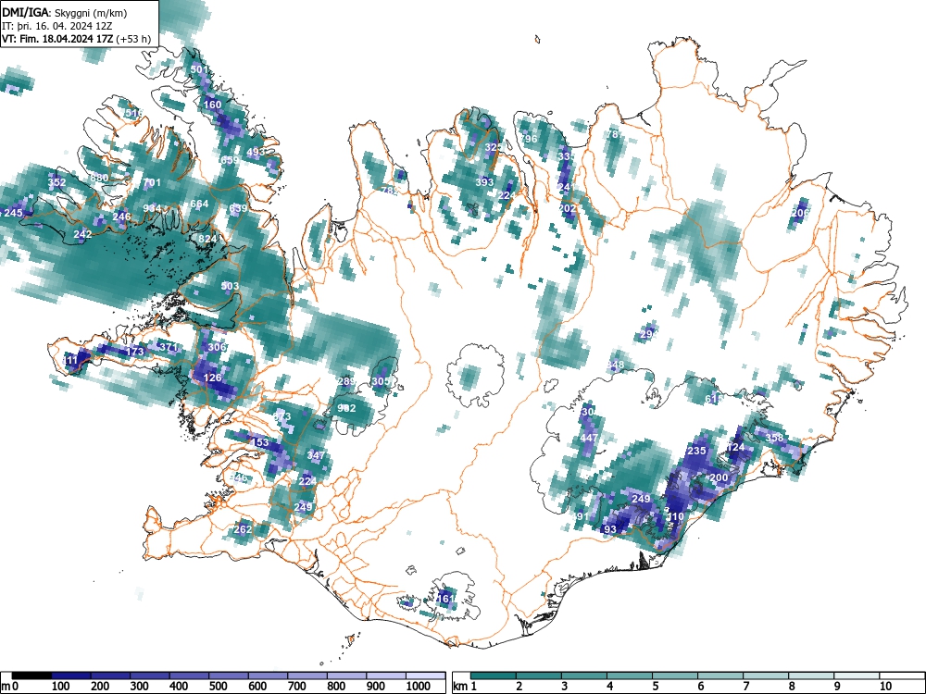
Task: Click the visibility value '501' on the map
Action: (199, 69)
